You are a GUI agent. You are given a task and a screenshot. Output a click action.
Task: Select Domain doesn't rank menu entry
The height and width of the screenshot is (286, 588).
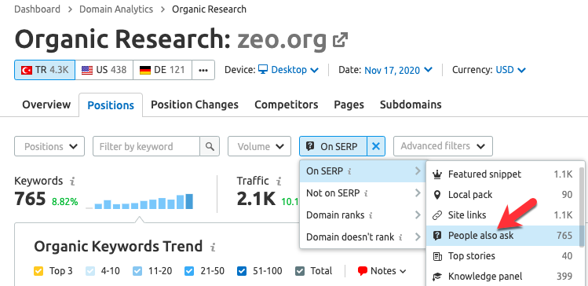(363, 237)
